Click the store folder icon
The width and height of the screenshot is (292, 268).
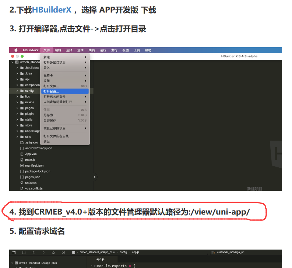click(x=22, y=125)
